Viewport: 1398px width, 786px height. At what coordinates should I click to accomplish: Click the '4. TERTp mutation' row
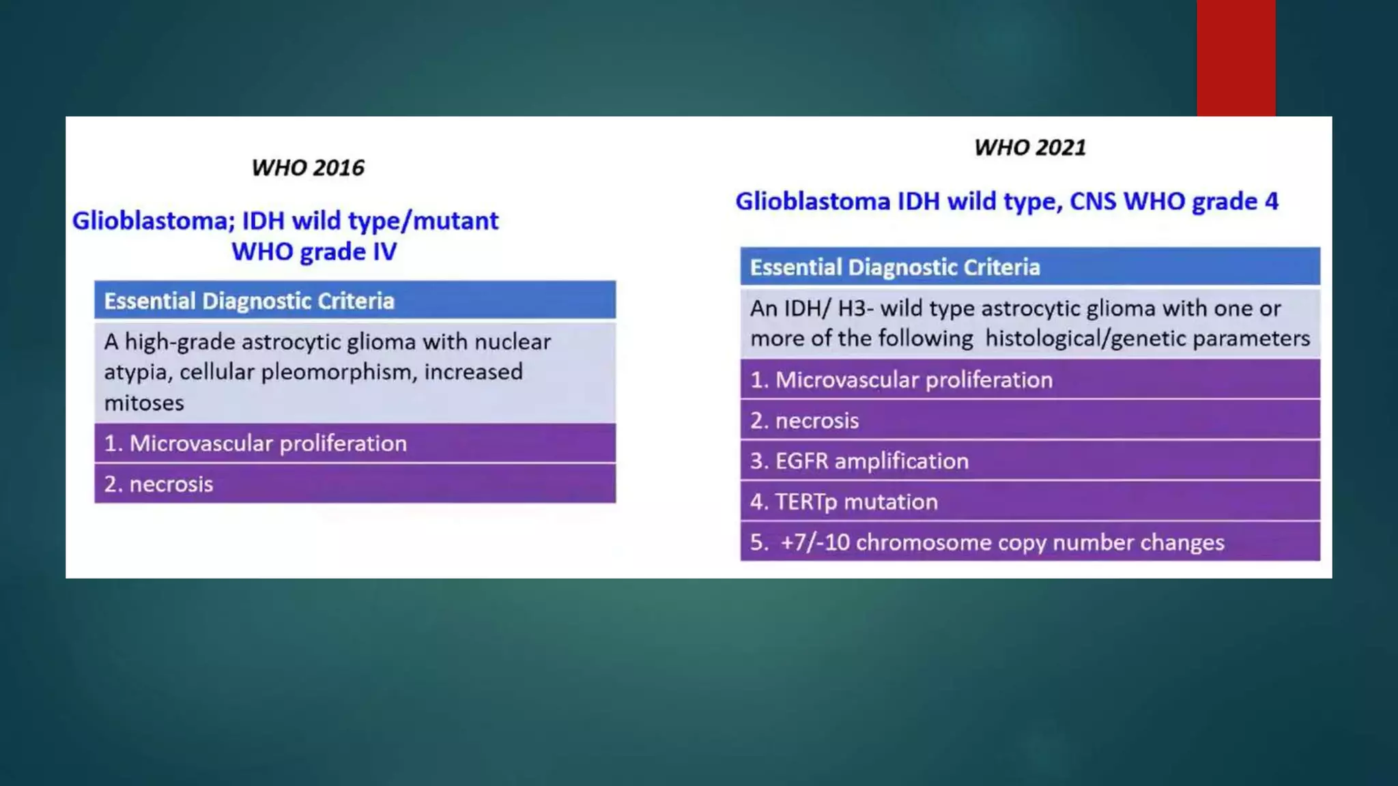(1029, 501)
